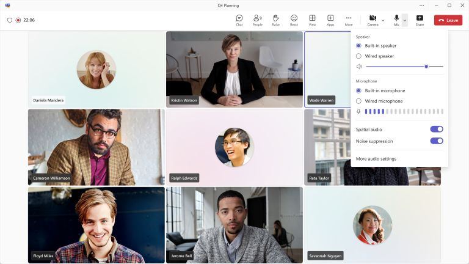Mute the Mic
The height and width of the screenshot is (264, 469).
(396, 20)
